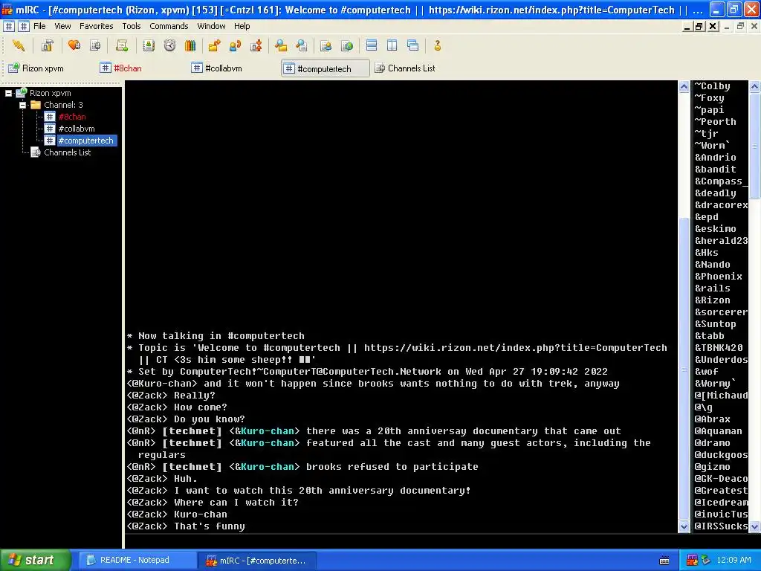
Task: Click nick list scrollbar down arrow
Action: pos(755,526)
